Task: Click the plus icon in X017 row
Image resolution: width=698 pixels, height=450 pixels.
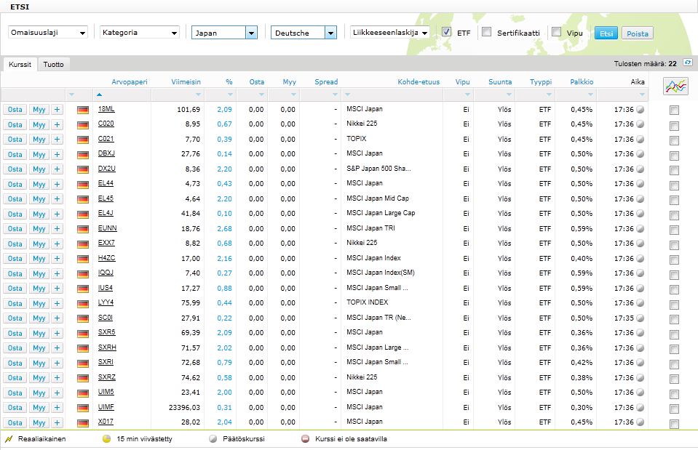Action: pyautogui.click(x=57, y=423)
